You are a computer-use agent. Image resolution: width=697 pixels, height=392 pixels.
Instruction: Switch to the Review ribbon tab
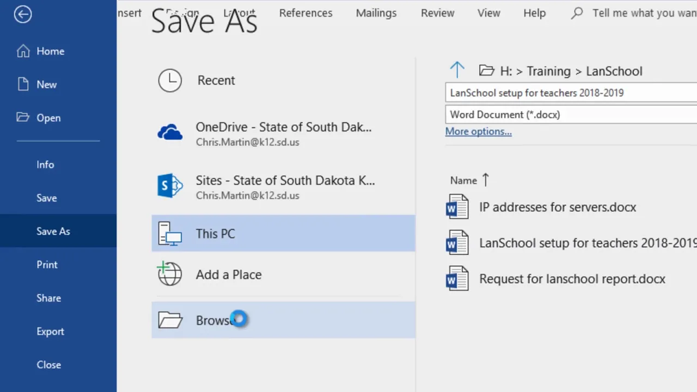(437, 13)
